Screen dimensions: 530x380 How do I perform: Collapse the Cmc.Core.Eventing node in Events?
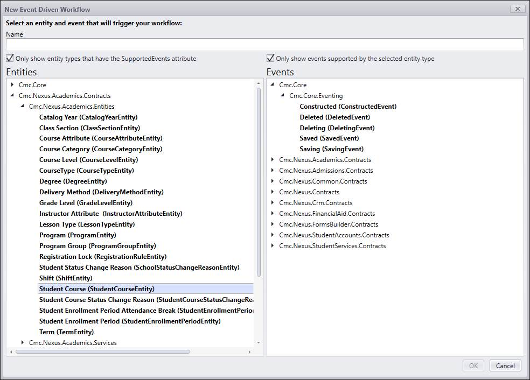point(282,95)
